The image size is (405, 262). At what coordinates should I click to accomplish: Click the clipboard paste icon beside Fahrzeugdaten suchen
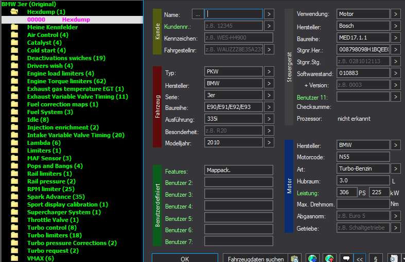coord(294,258)
